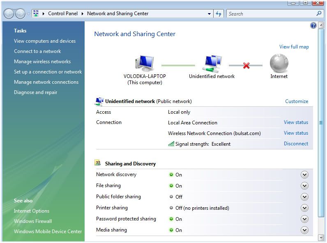Expand the Printer sharing options
Viewport: 327px width, 243px height.
pyautogui.click(x=304, y=208)
